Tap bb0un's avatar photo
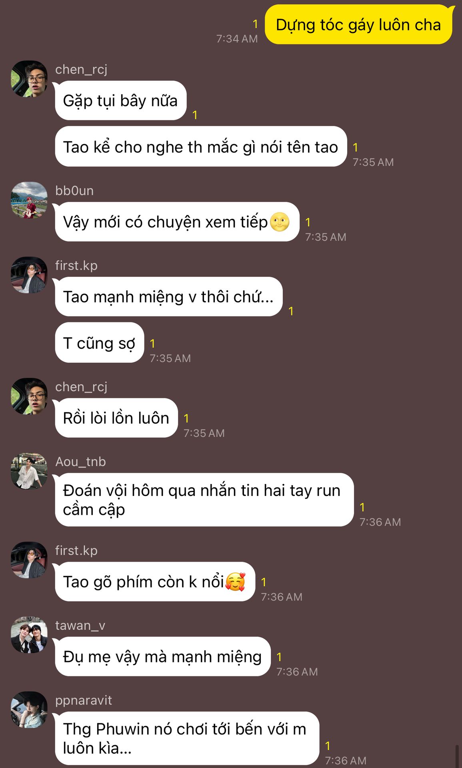The height and width of the screenshot is (768, 462). click(29, 200)
